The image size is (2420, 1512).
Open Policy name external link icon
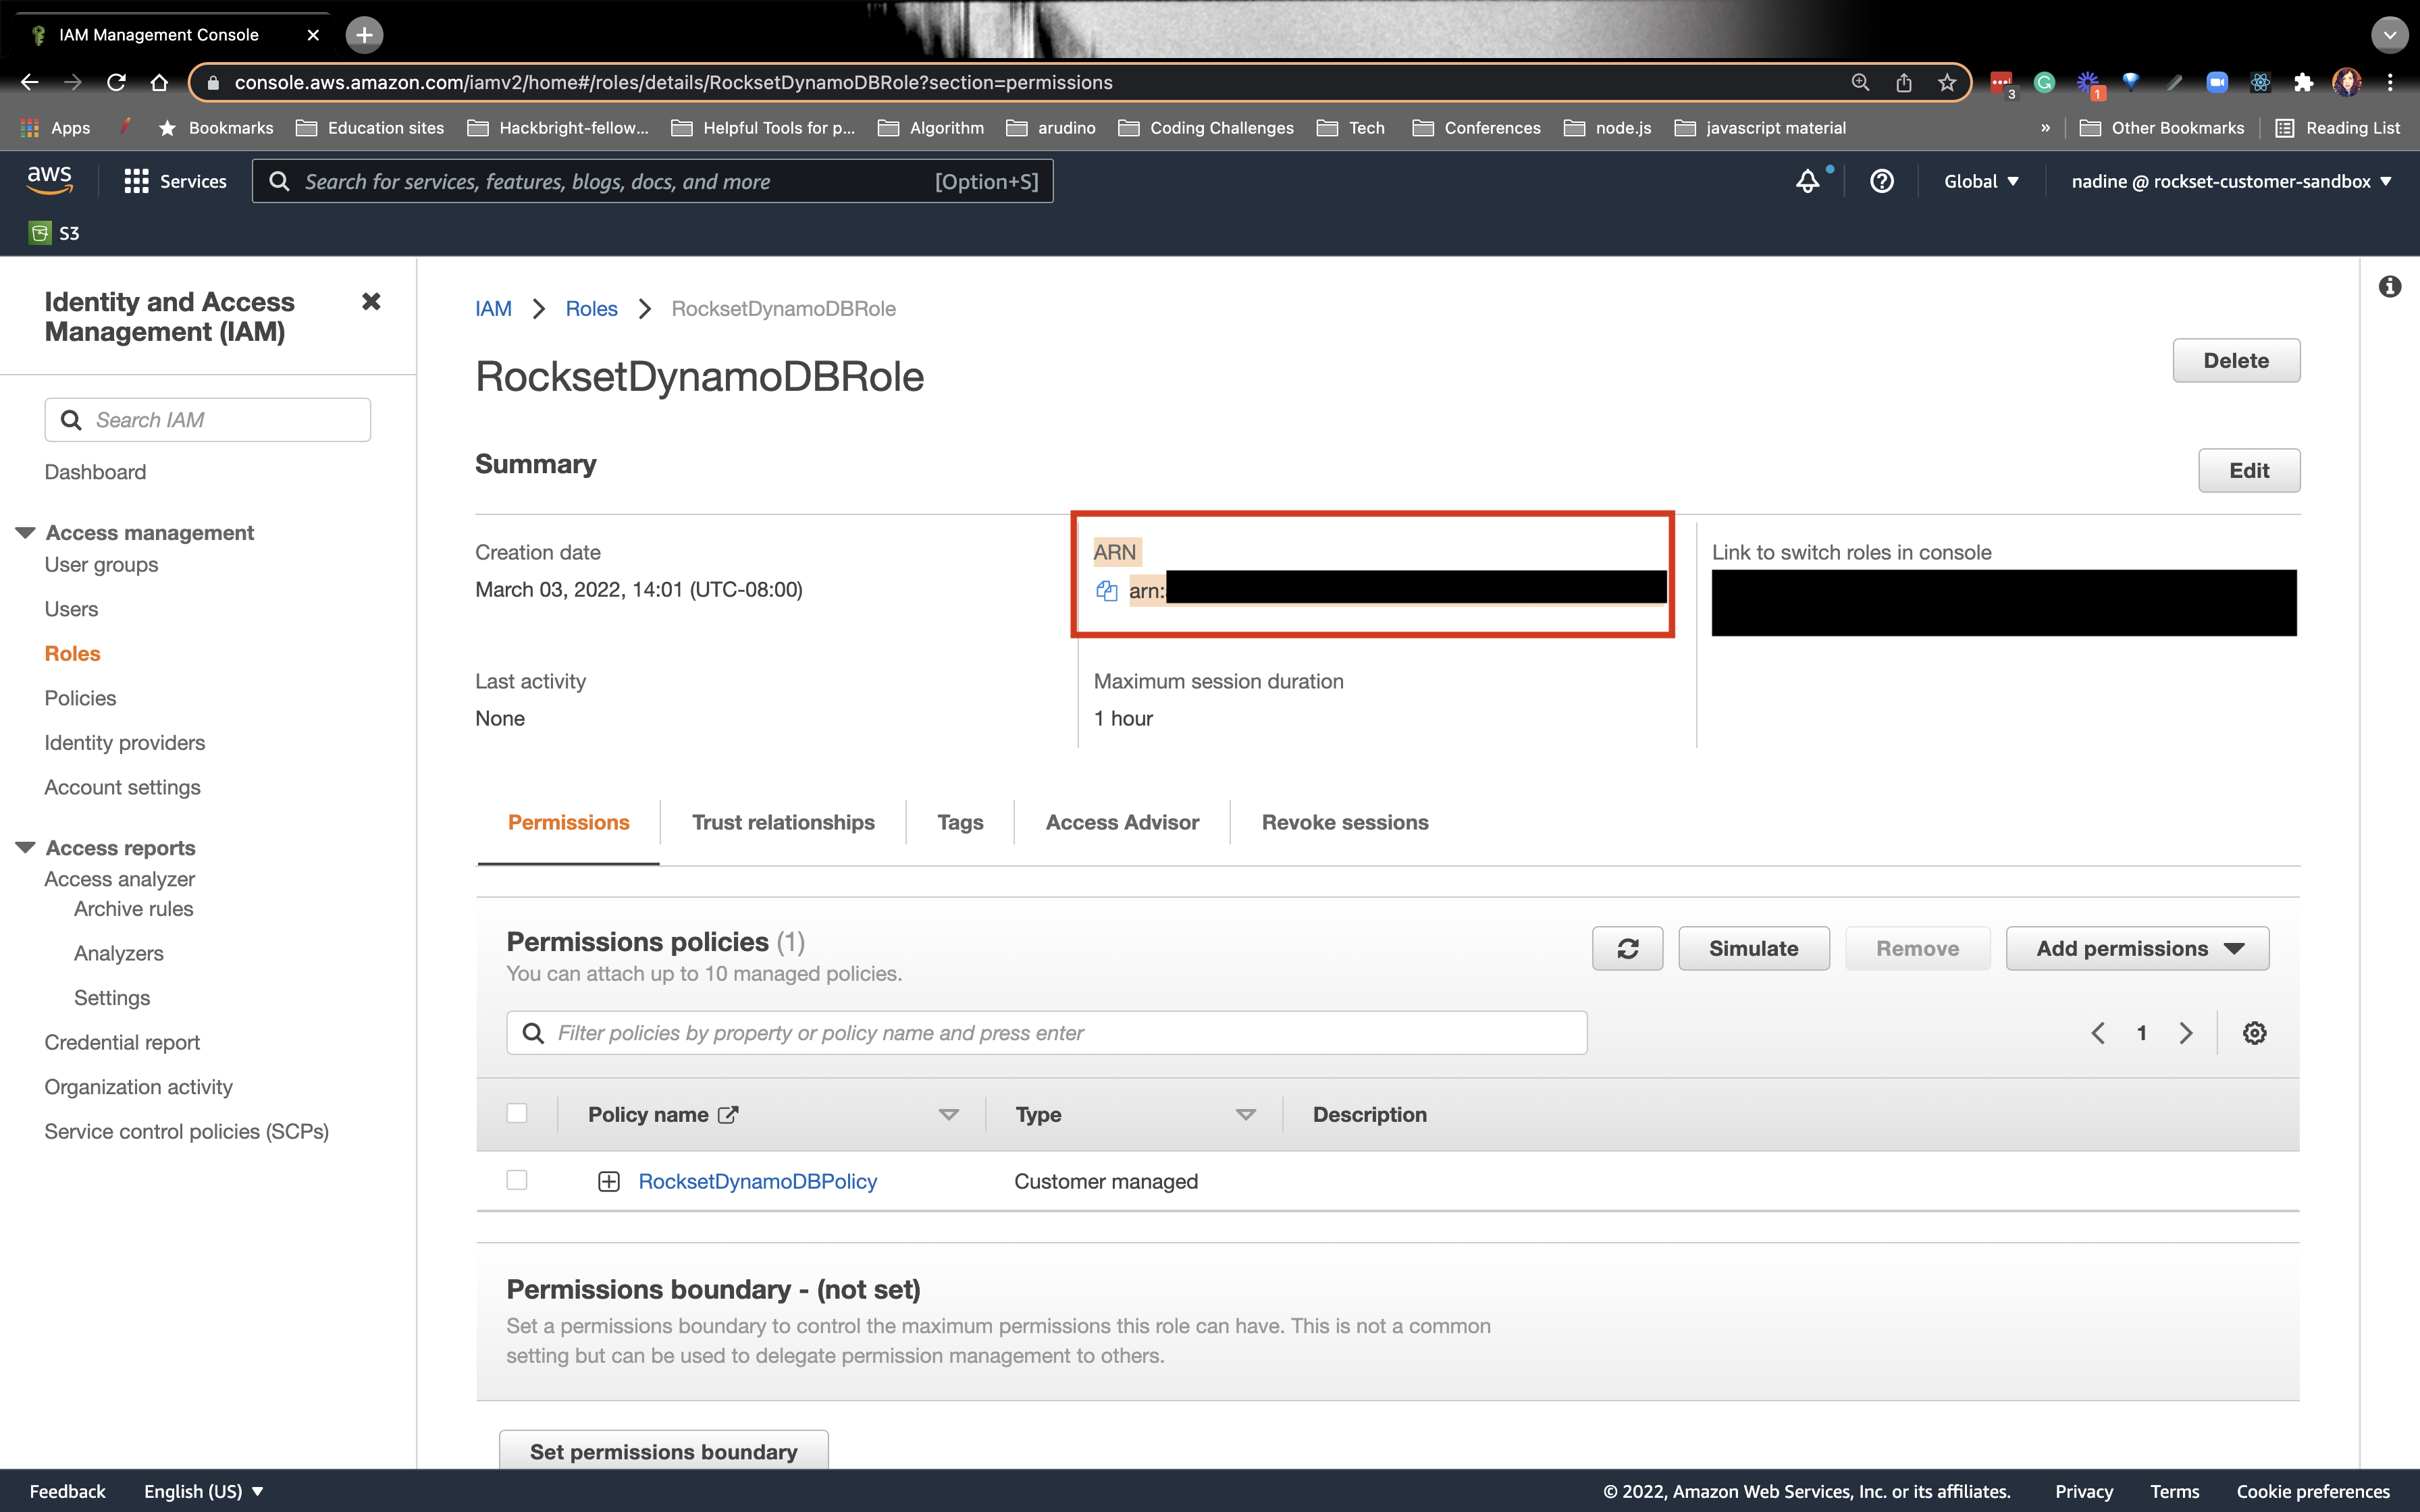click(x=728, y=1114)
